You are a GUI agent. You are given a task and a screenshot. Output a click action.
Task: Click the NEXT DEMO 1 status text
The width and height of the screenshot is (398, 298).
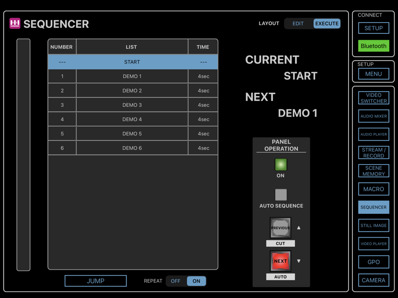(281, 105)
